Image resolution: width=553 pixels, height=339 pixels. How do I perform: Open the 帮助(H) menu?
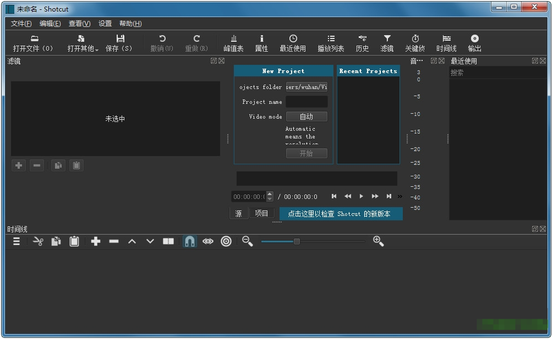pyautogui.click(x=130, y=24)
